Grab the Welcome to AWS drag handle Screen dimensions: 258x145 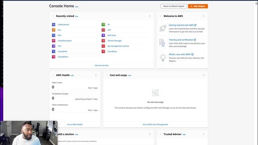tap(160, 16)
